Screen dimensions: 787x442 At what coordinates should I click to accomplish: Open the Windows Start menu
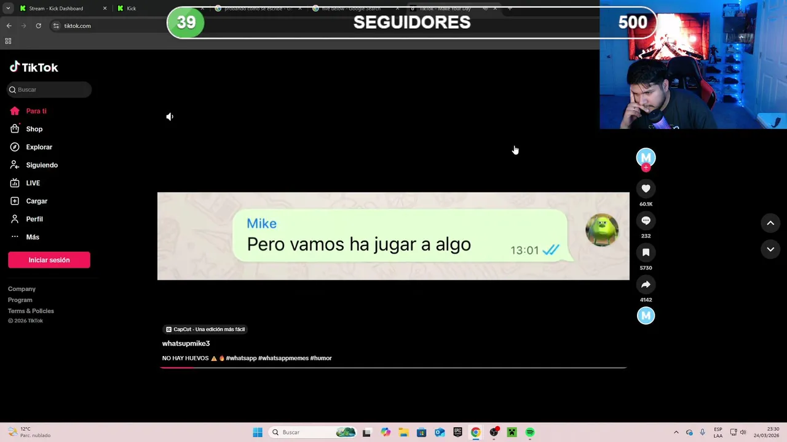pos(258,432)
